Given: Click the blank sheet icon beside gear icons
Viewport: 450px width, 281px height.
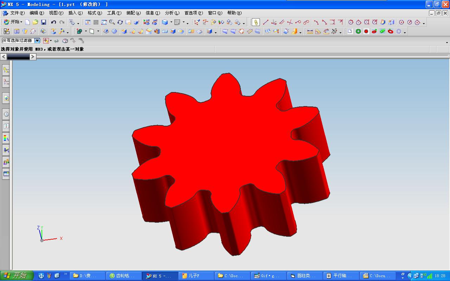Looking at the screenshot, I should tap(350, 31).
